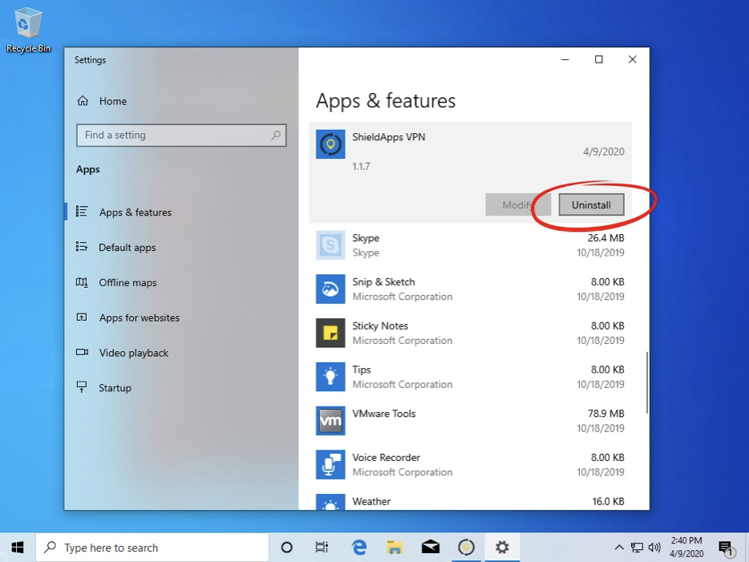Open the Offline maps section

(x=128, y=283)
